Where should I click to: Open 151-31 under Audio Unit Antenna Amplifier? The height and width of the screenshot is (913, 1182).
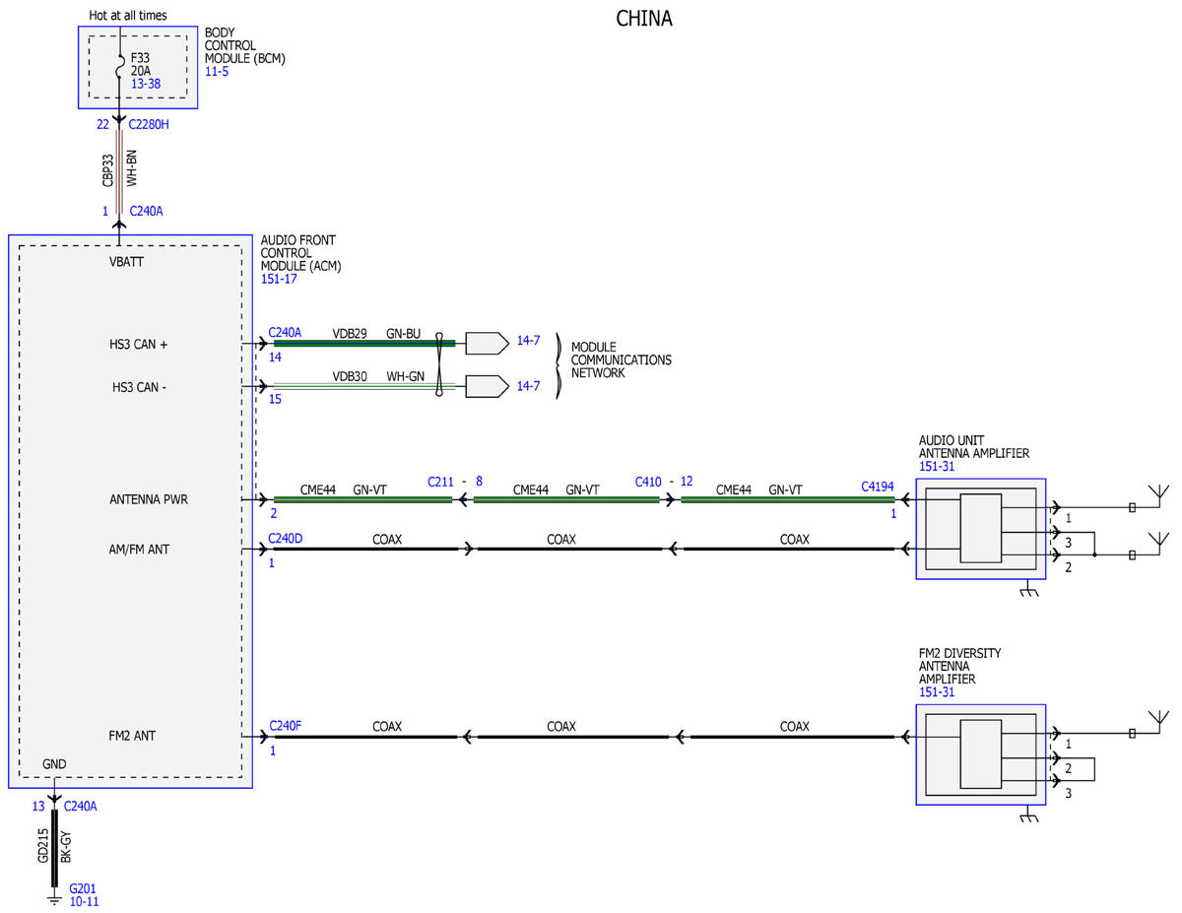[937, 467]
